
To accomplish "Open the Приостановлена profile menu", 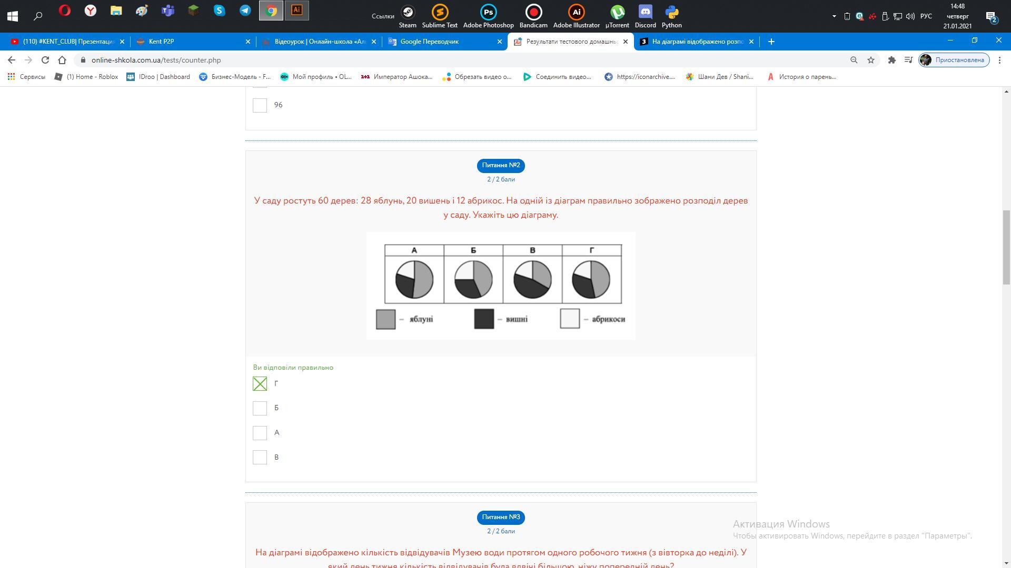I will point(954,60).
